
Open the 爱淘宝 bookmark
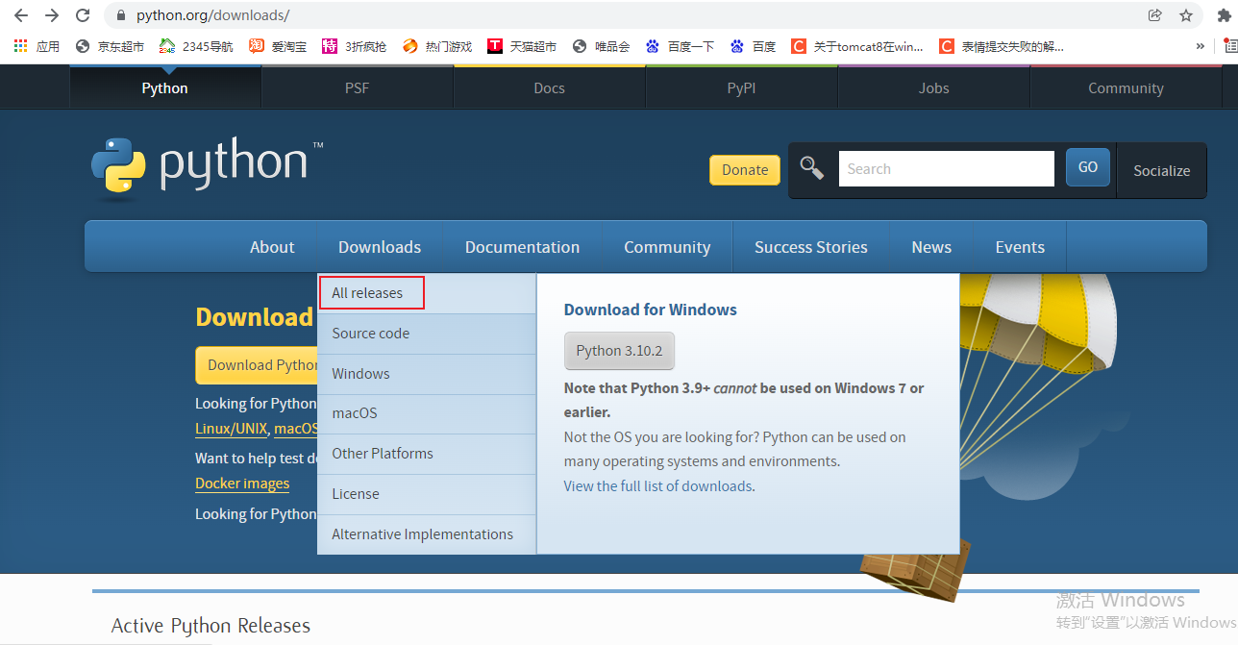278,46
